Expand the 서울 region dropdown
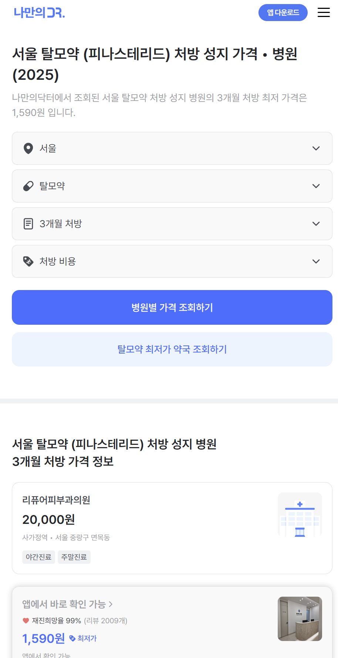Screen dimensions: 338x658 pos(316,149)
